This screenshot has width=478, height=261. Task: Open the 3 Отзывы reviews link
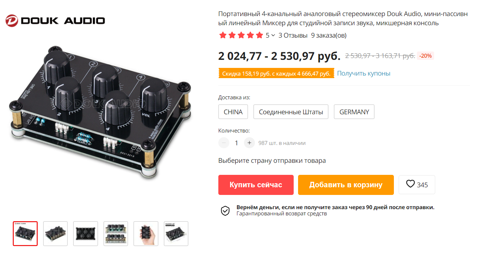[293, 35]
